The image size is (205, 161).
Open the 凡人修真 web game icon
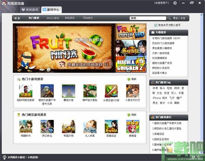[x=90, y=126]
